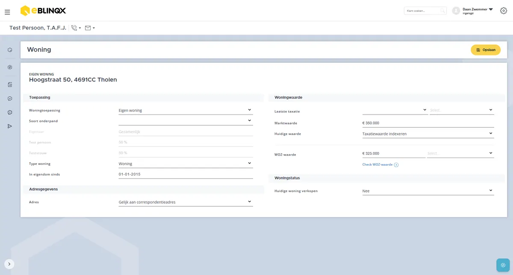Click the Test Persoon, T.A.F.J. client name
This screenshot has width=513, height=275.
click(38, 28)
